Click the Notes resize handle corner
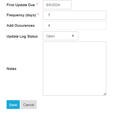The width and height of the screenshot is (113, 113). (105, 94)
